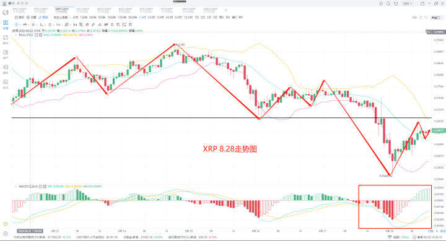
Task: Remove the MACD indicator with X icon
Action: pos(45,187)
